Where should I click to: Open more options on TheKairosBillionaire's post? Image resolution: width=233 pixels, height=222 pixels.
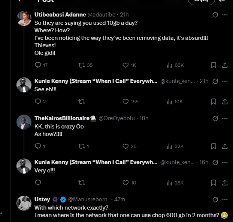coord(225,118)
